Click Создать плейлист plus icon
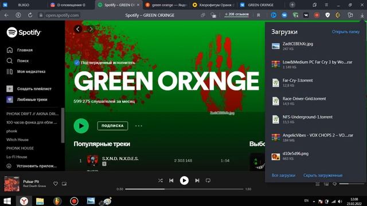The width and height of the screenshot is (367, 206). [x=10, y=89]
